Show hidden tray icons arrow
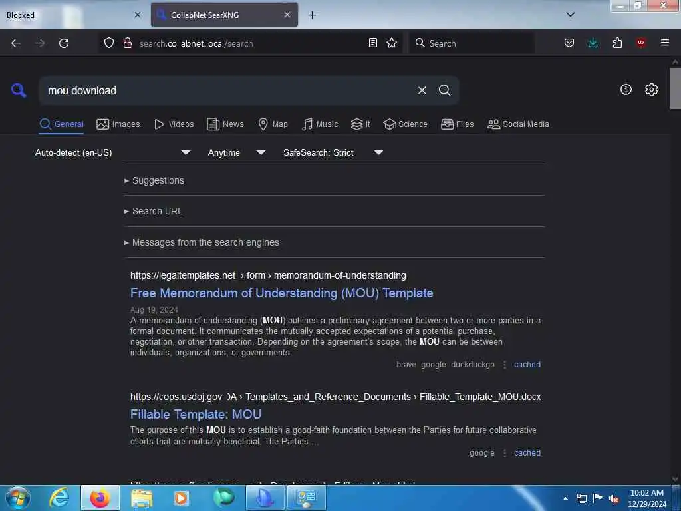This screenshot has width=681, height=511. (x=565, y=498)
